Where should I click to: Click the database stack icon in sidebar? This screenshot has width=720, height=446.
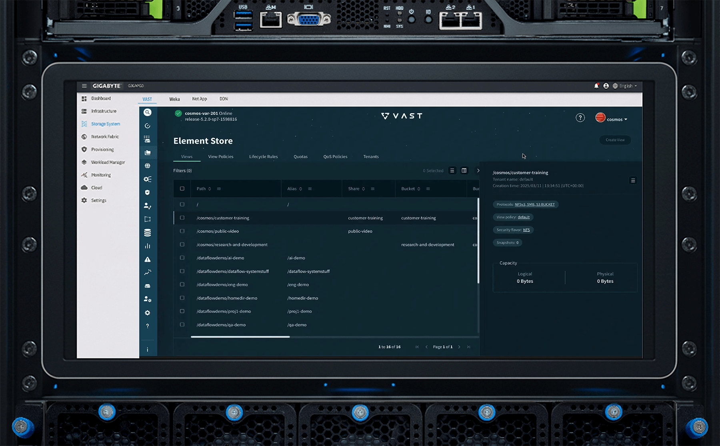click(148, 232)
